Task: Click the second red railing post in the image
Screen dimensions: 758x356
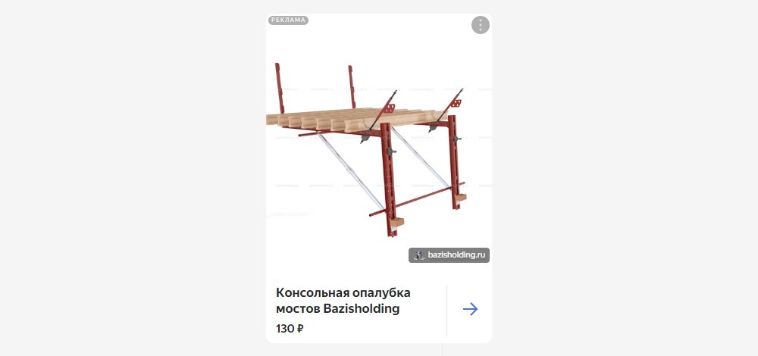Action: [352, 87]
